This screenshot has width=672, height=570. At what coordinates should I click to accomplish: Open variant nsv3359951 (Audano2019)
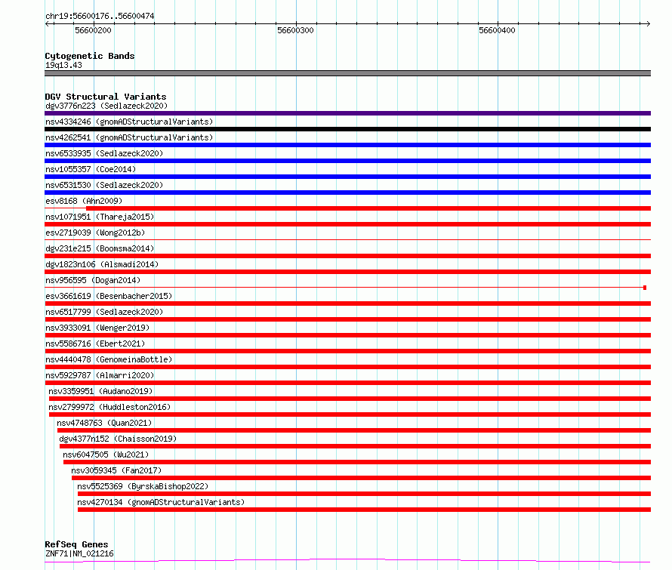pyautogui.click(x=100, y=391)
